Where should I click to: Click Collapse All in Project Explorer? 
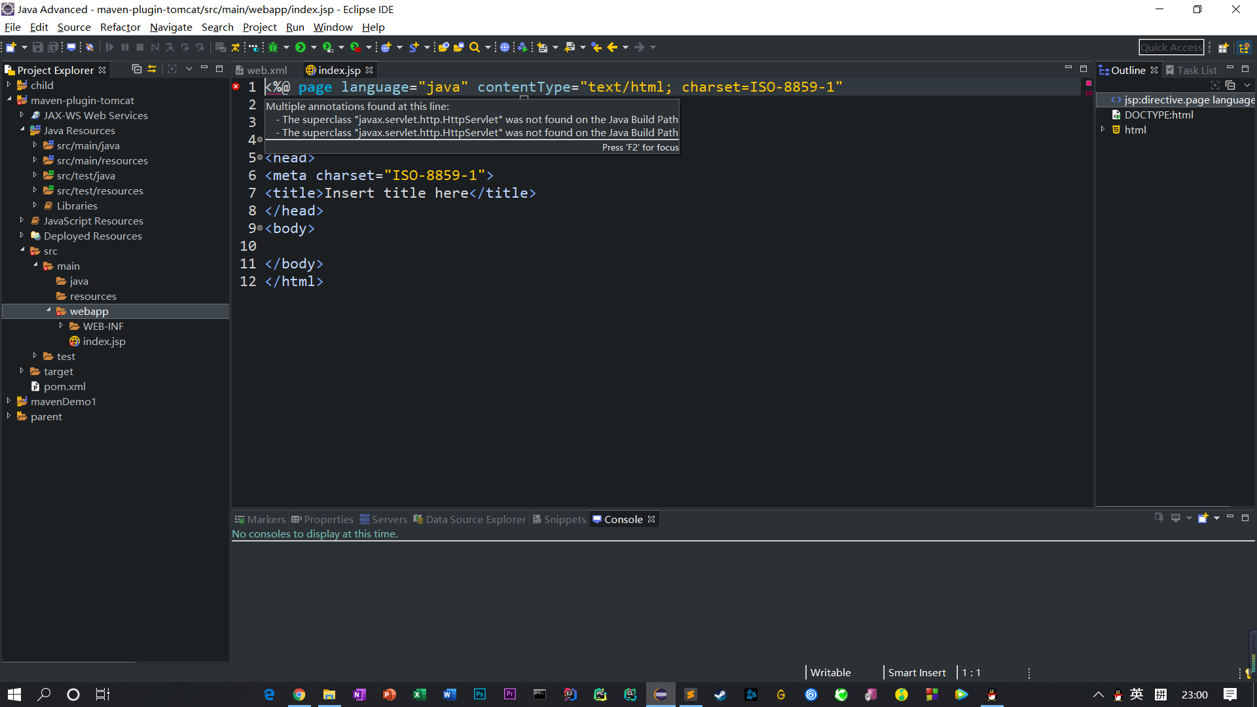tap(136, 69)
